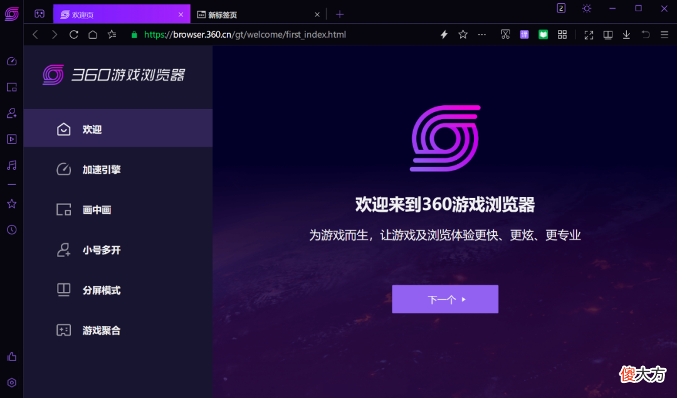Click the heading 欢迎来到360游戏浏览器

(445, 204)
